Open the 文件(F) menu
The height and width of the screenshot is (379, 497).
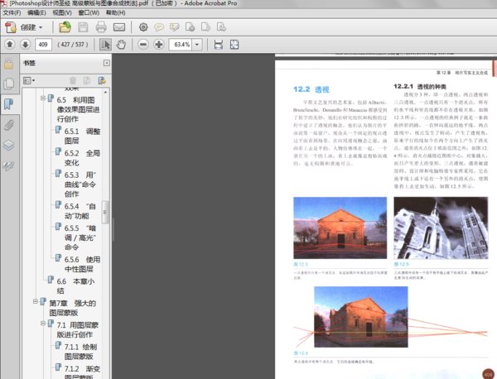12,13
